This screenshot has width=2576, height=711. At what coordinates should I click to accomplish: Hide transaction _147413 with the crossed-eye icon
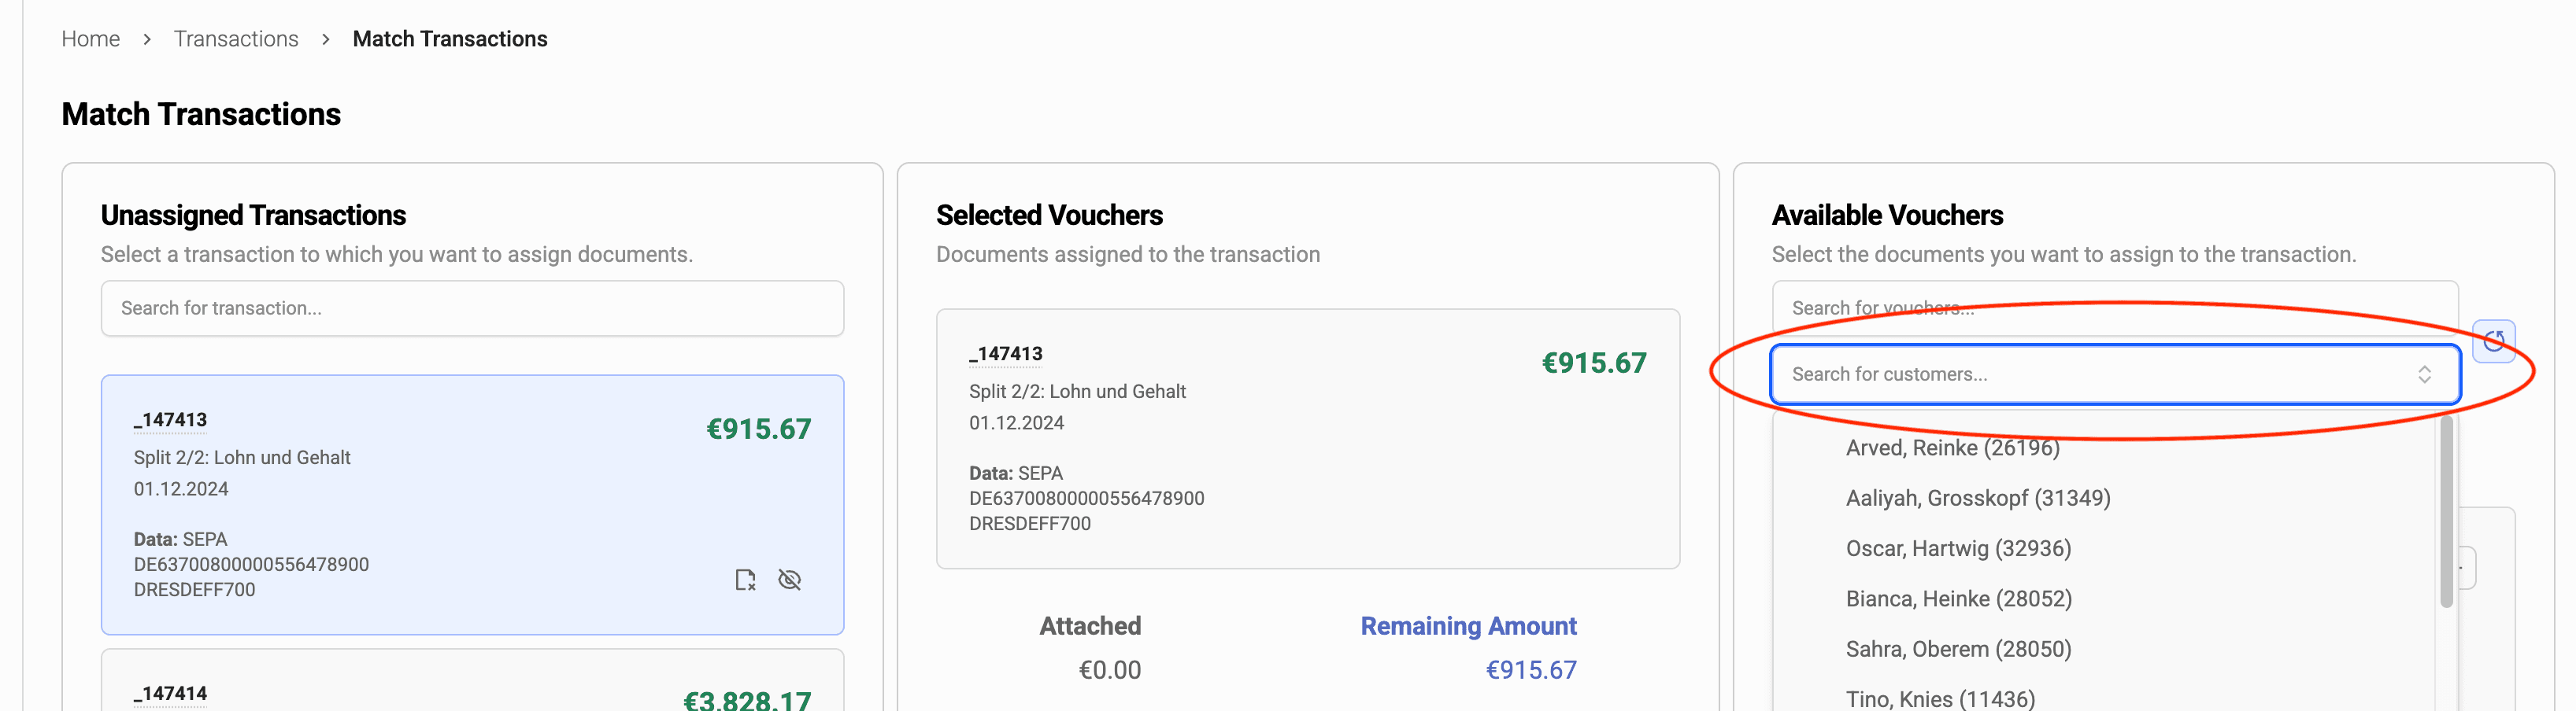[790, 580]
